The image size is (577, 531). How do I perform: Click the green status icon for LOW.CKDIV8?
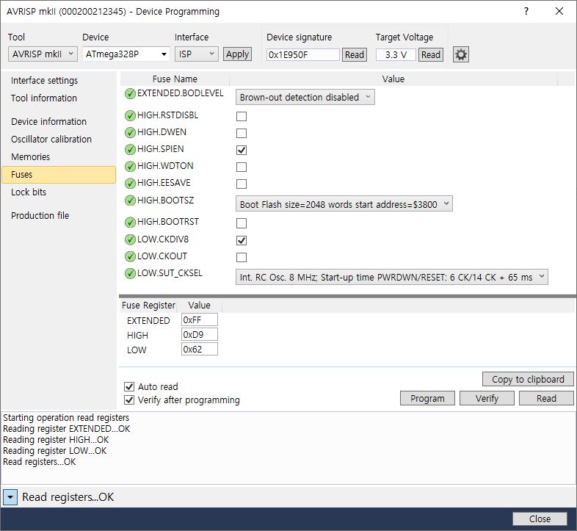130,239
